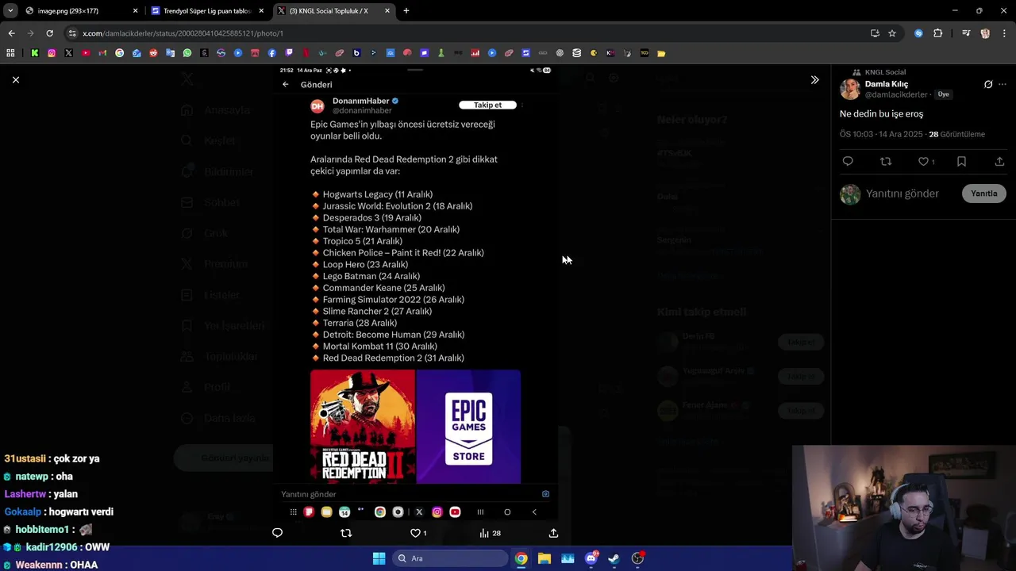Select the KNGL Social Topluluk tab
Viewport: 1016px width, 571px height.
point(333,11)
